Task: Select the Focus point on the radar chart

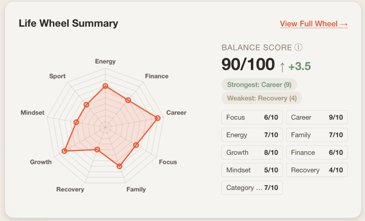Action: [136, 145]
